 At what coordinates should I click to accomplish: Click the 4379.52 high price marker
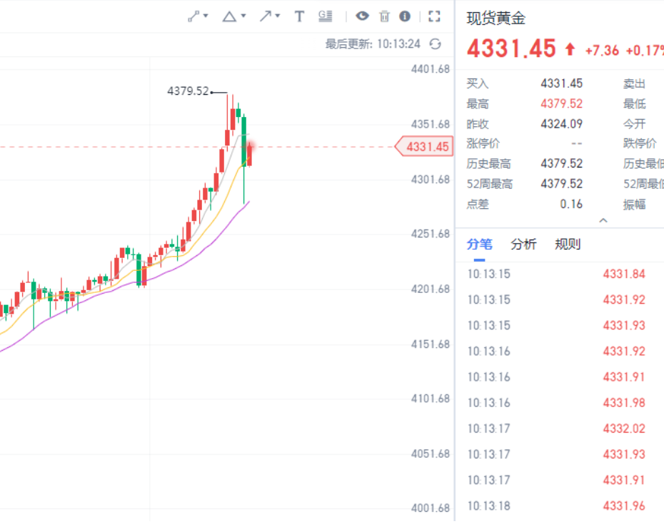pyautogui.click(x=188, y=91)
